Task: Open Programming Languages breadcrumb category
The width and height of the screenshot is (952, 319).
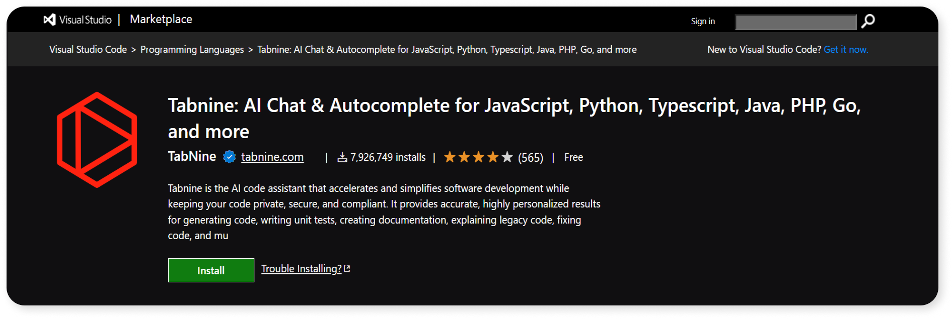Action: (192, 49)
